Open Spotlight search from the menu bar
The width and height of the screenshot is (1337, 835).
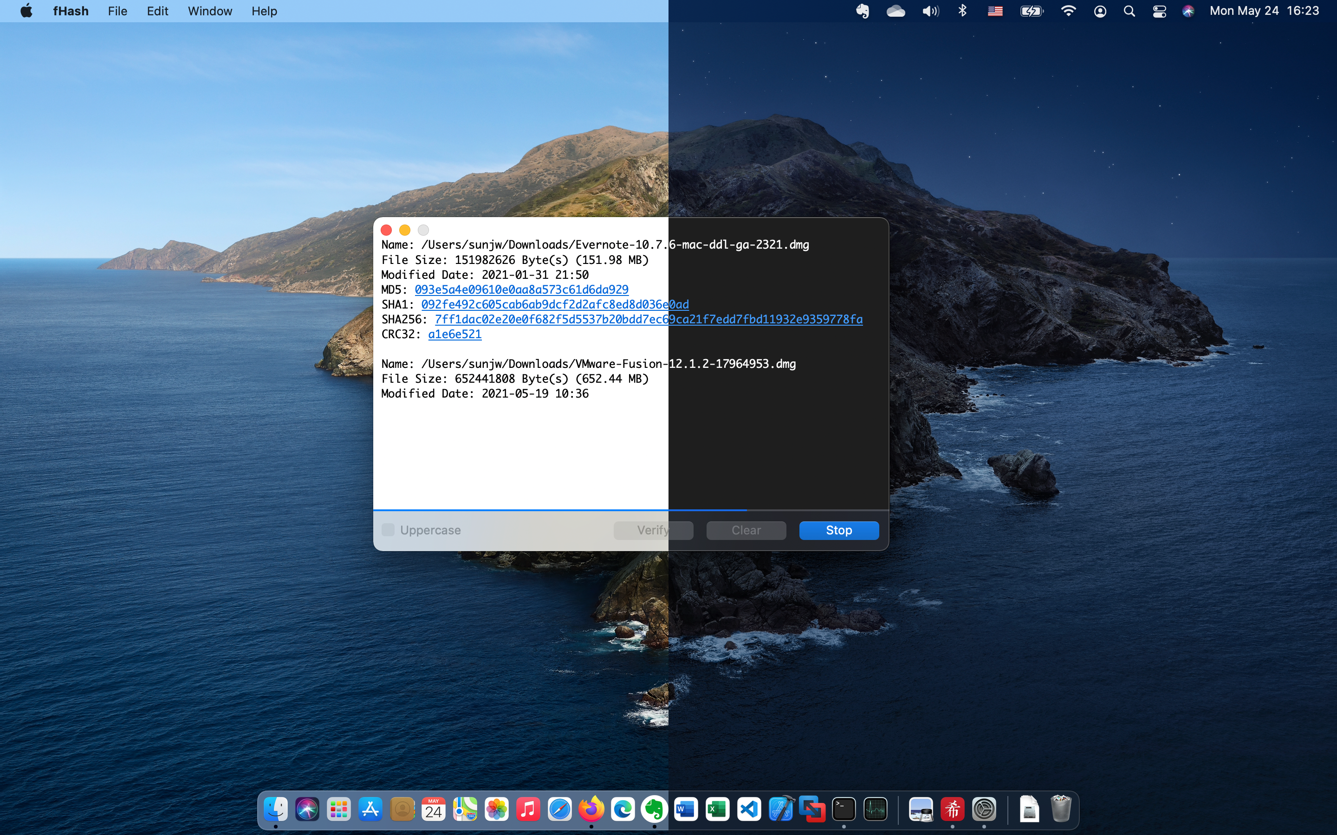[x=1129, y=11]
